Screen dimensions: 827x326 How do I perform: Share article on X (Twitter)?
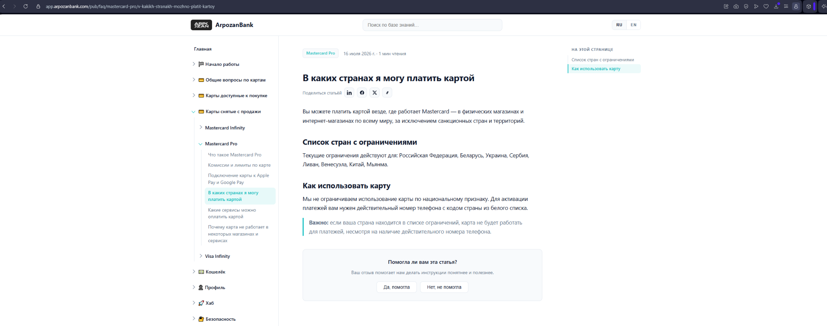point(375,93)
